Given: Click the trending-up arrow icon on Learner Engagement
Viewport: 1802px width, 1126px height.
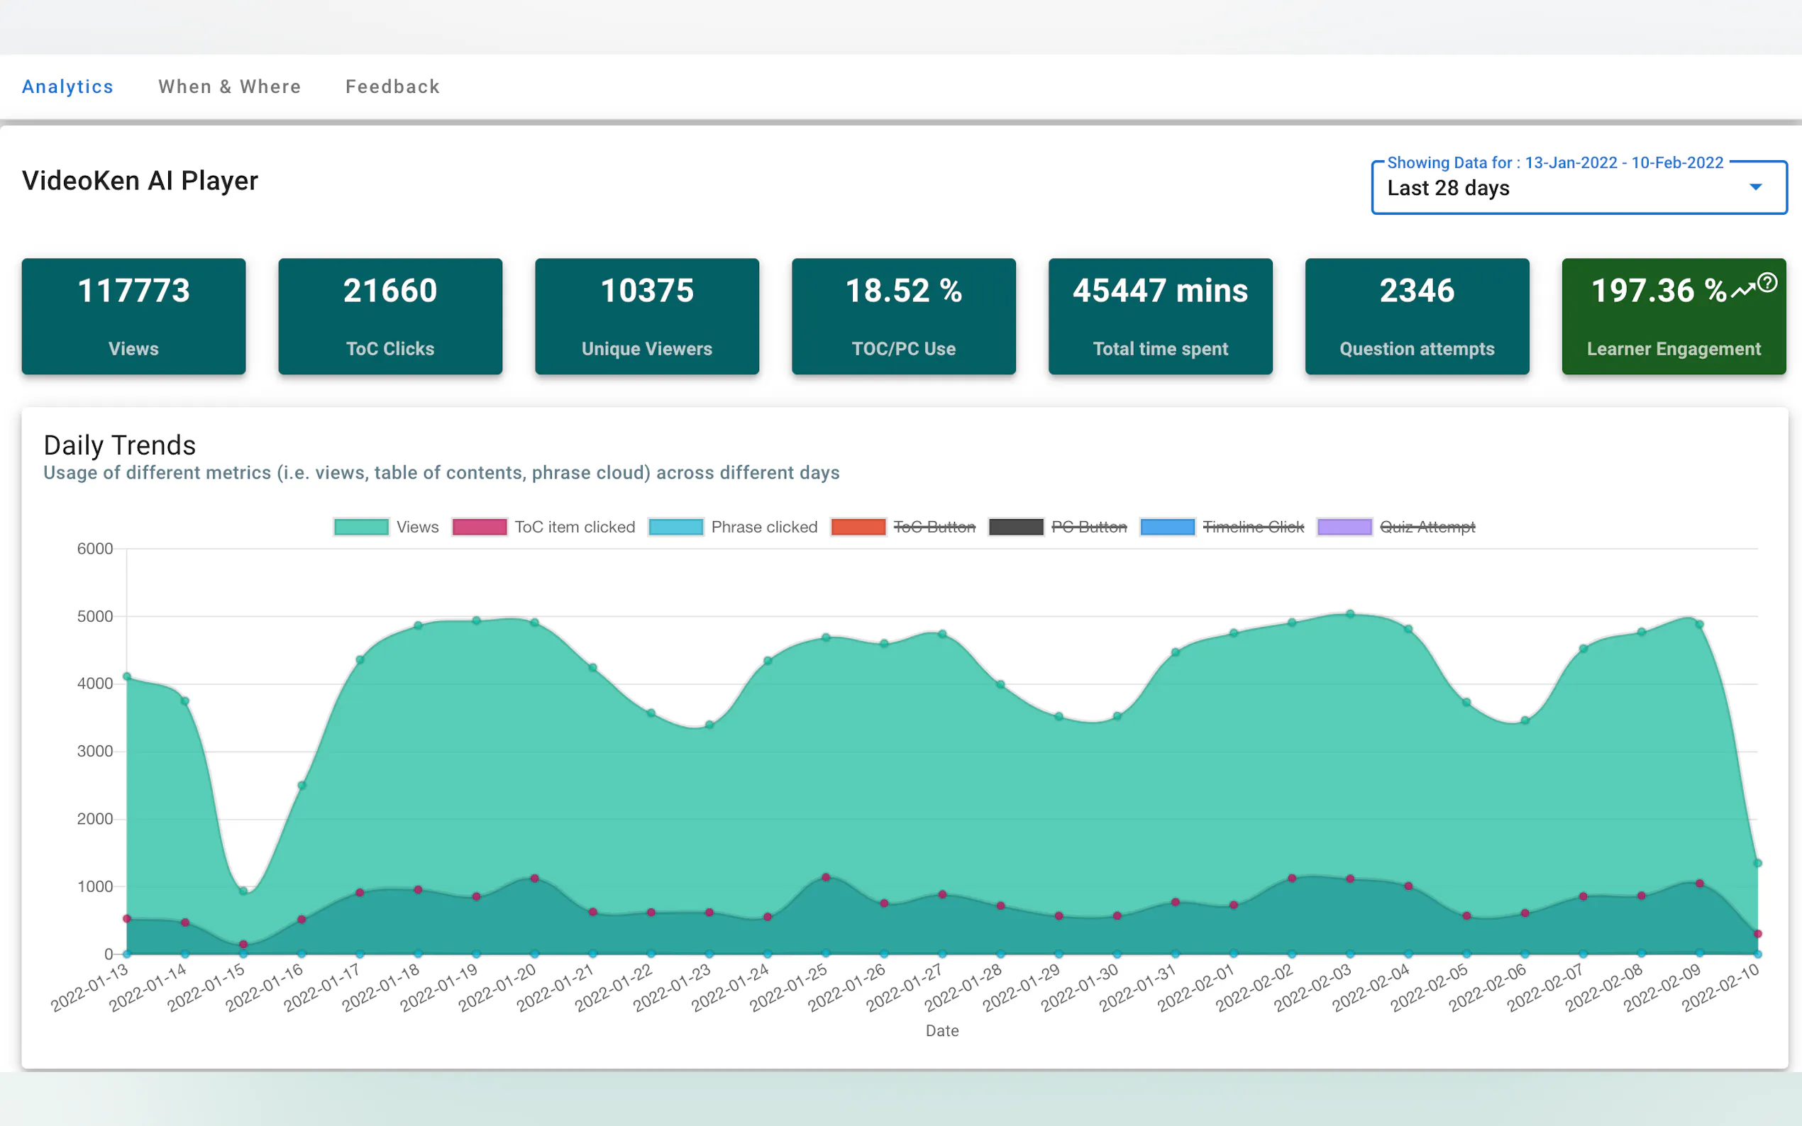Looking at the screenshot, I should click(x=1742, y=291).
